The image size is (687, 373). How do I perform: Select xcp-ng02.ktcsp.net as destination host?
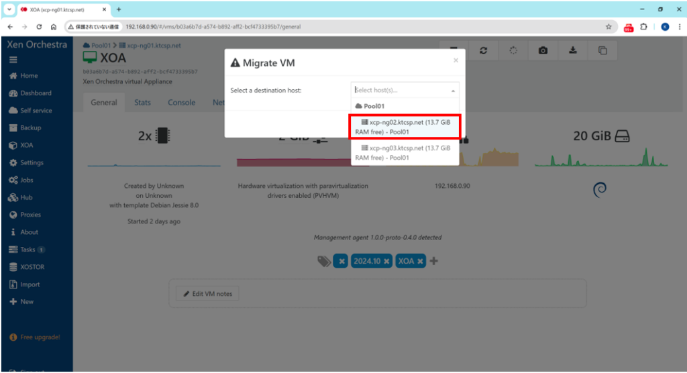coord(405,127)
